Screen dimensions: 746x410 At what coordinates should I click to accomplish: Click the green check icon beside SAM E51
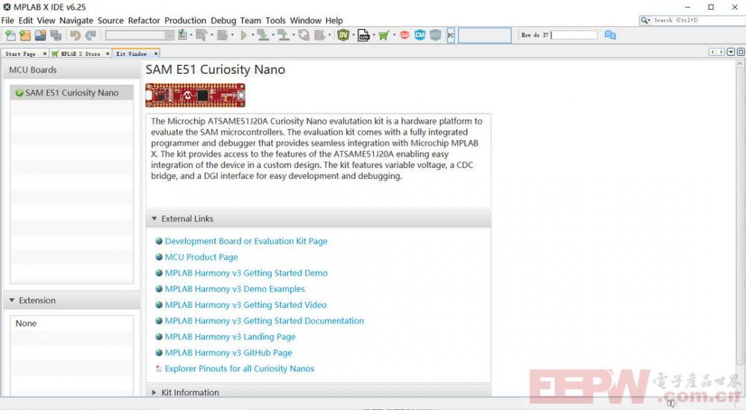pos(19,92)
